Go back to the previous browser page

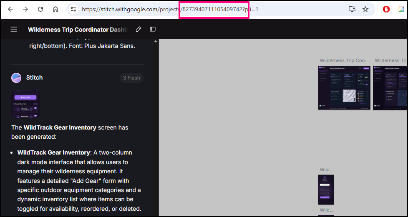(10, 9)
